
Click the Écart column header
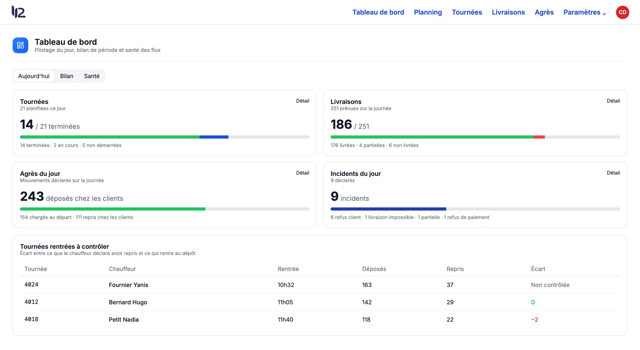tap(538, 269)
